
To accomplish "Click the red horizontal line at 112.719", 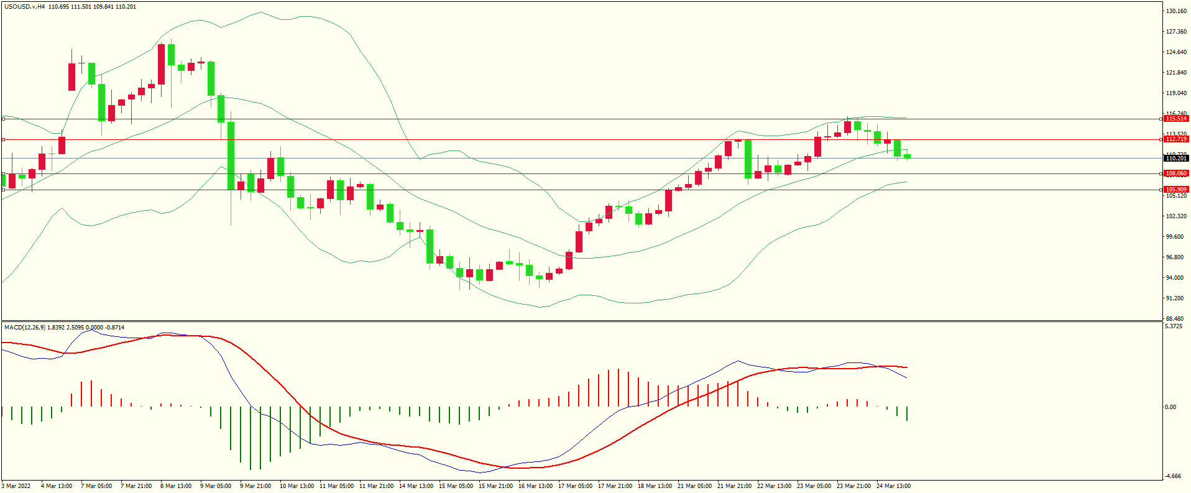I will pyautogui.click(x=581, y=139).
